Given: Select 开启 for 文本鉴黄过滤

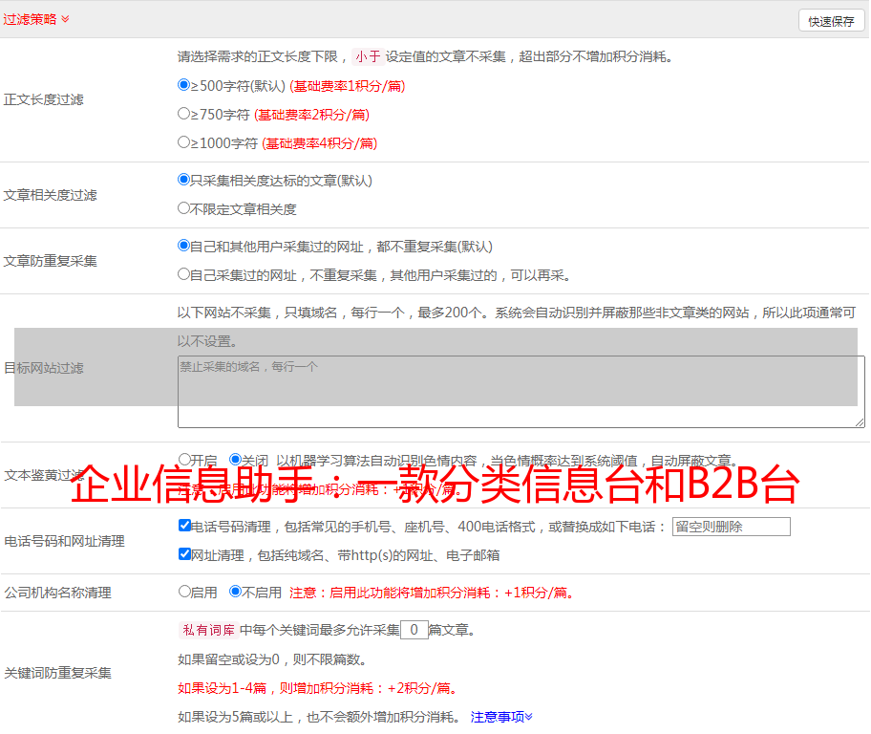Looking at the screenshot, I should click(x=184, y=460).
